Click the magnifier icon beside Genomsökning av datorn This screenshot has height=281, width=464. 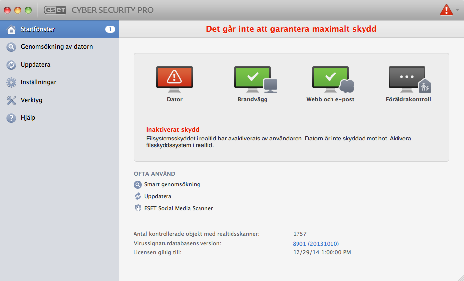pos(11,47)
